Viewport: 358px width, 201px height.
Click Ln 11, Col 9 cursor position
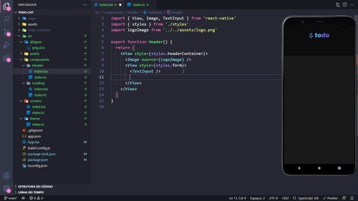(x=237, y=198)
